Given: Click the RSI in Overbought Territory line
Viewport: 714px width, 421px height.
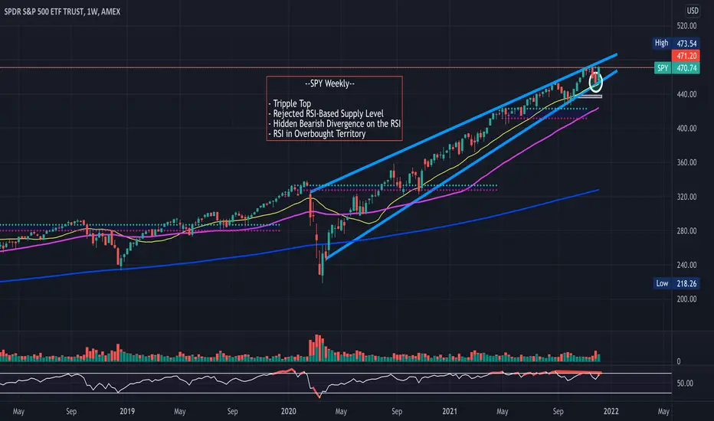Looking at the screenshot, I should 317,133.
